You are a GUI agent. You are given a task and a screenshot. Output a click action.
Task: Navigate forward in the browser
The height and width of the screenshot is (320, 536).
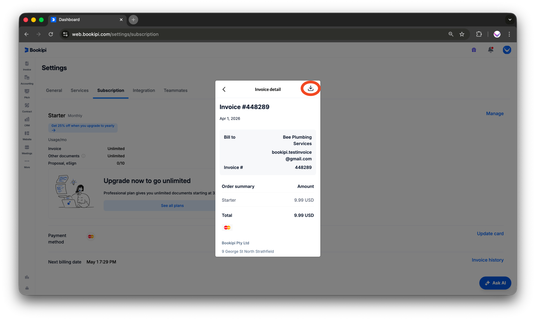tap(39, 34)
